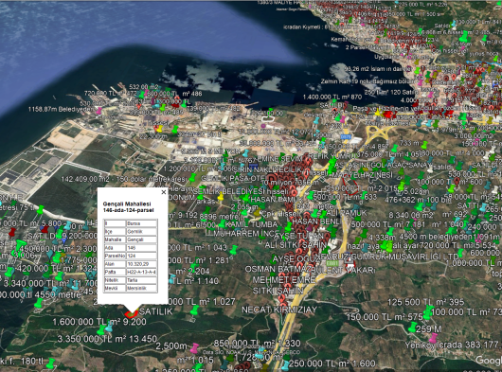This screenshot has height=372, width=502.
Task: Click the green pin on the white coastal road
Action: [41, 209]
